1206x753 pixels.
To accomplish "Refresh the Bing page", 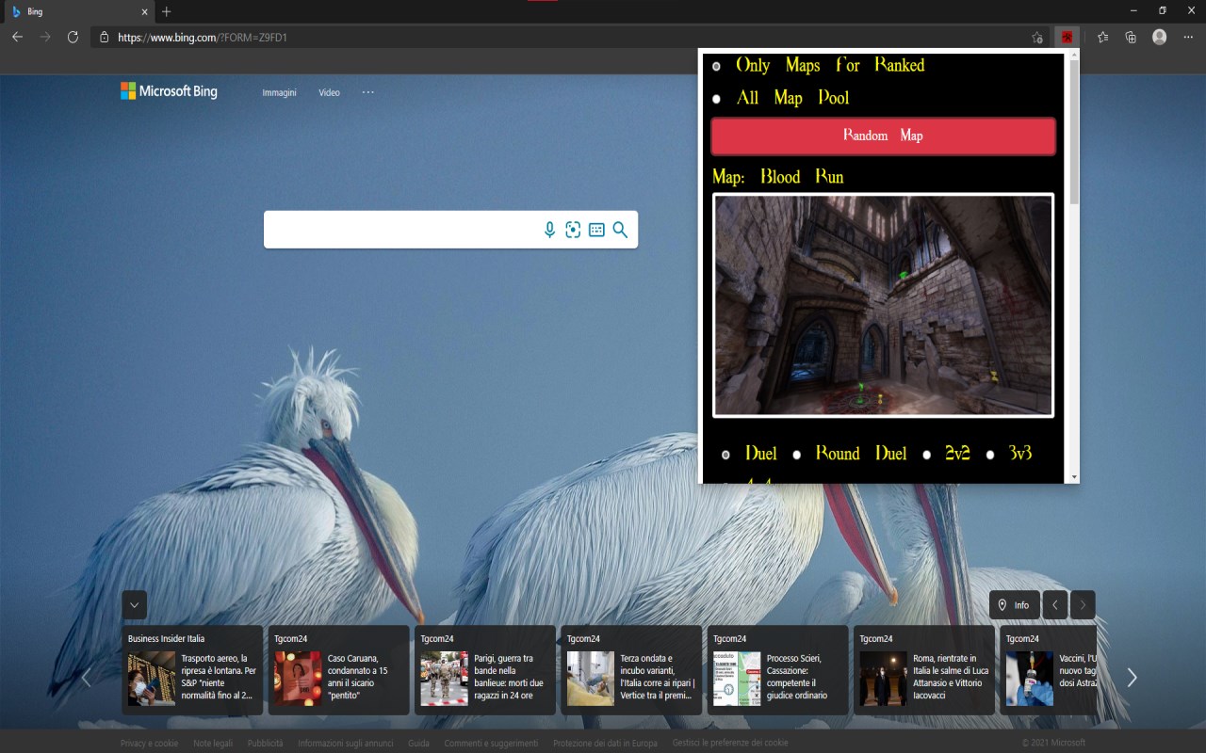I will (x=73, y=38).
